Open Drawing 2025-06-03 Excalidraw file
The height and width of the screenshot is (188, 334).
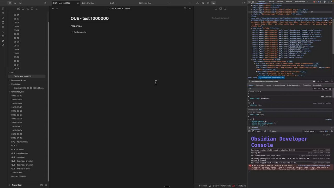[x=29, y=88]
